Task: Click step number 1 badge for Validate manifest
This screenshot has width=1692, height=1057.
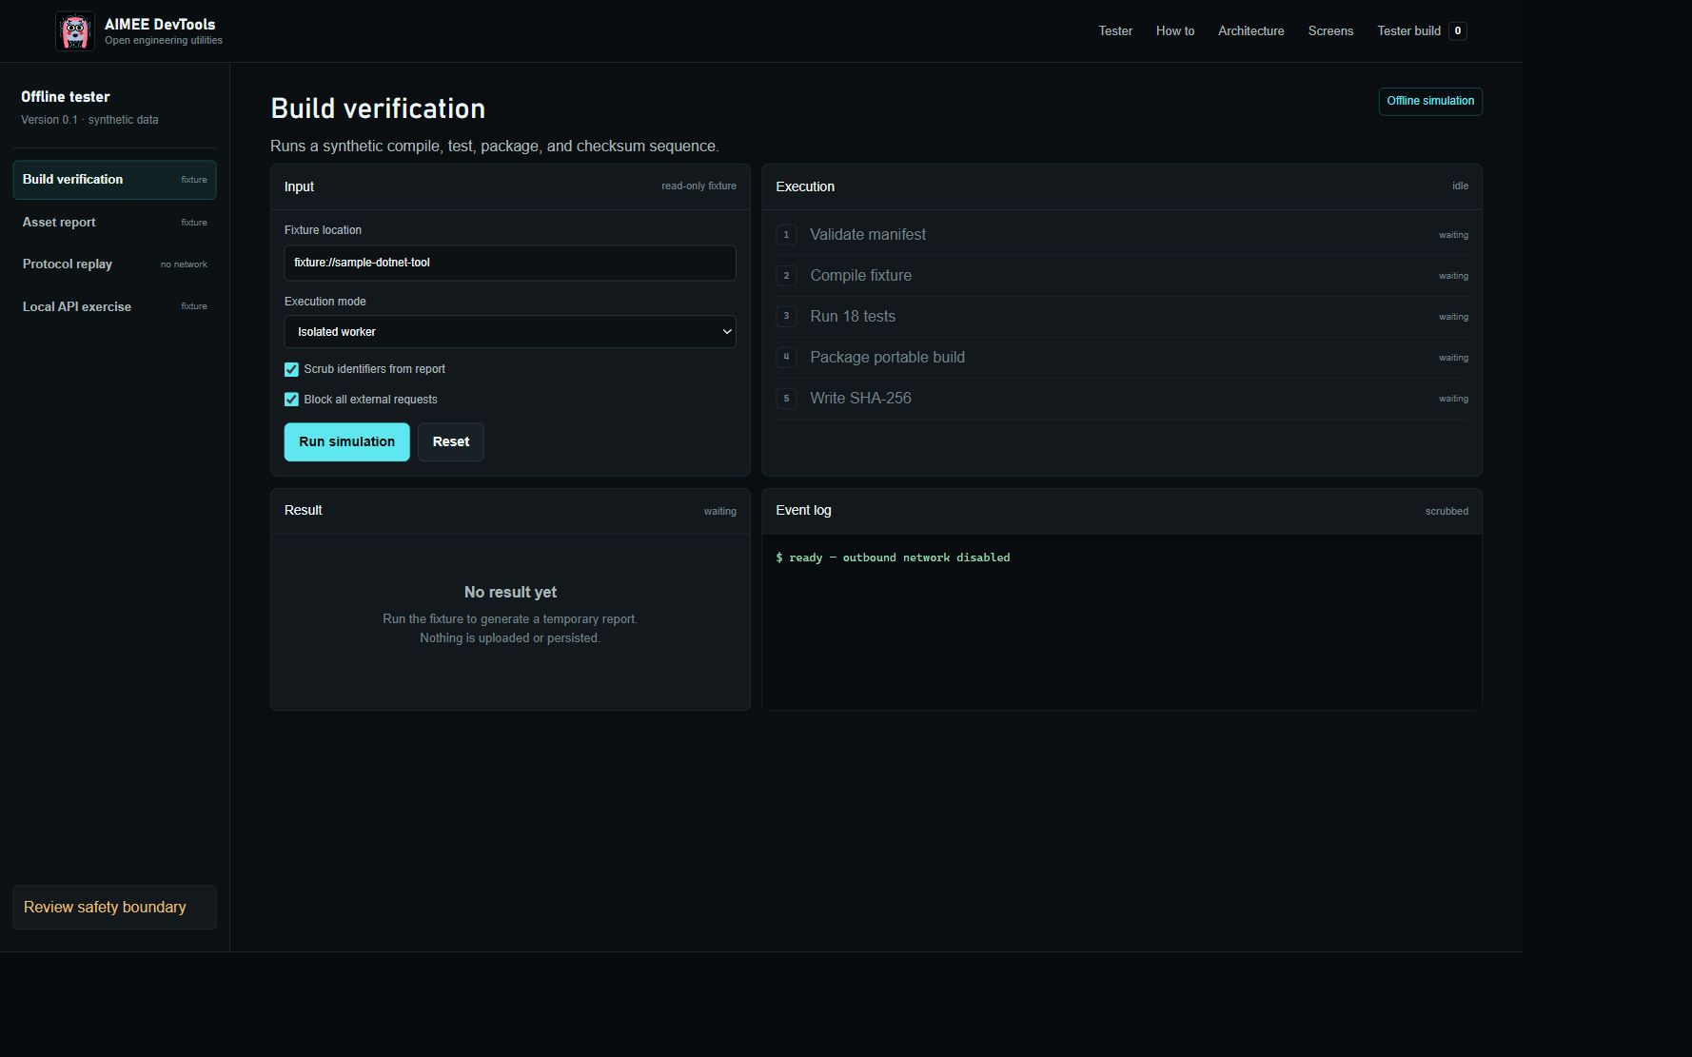Action: click(x=786, y=235)
